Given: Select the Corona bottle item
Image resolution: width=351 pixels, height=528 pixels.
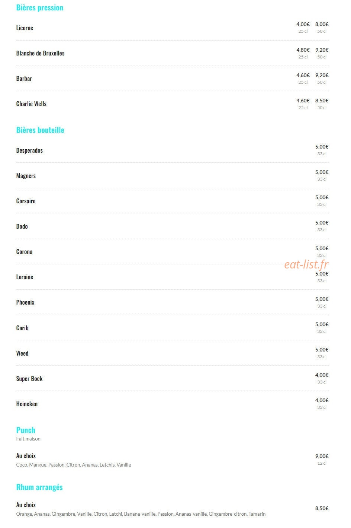Looking at the screenshot, I should point(24,252).
